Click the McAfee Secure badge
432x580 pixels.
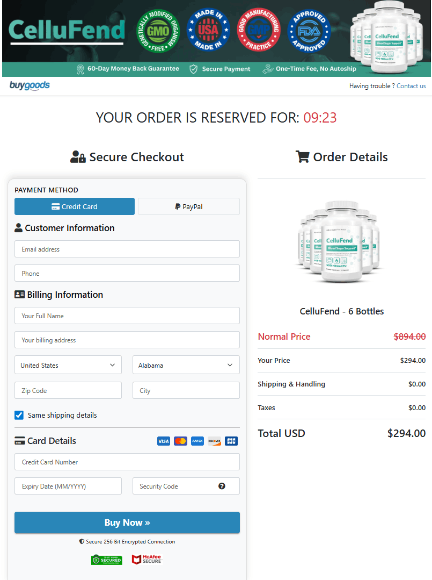[147, 560]
